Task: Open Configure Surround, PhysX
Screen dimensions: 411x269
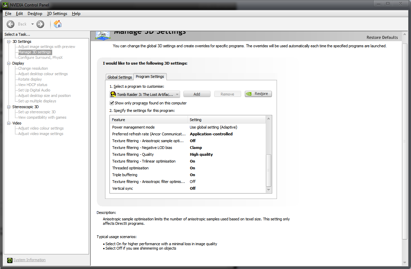Action: click(x=41, y=58)
